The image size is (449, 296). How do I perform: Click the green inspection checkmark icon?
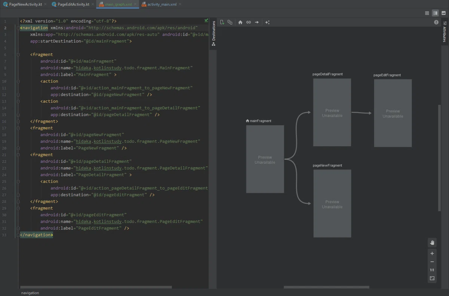206,20
